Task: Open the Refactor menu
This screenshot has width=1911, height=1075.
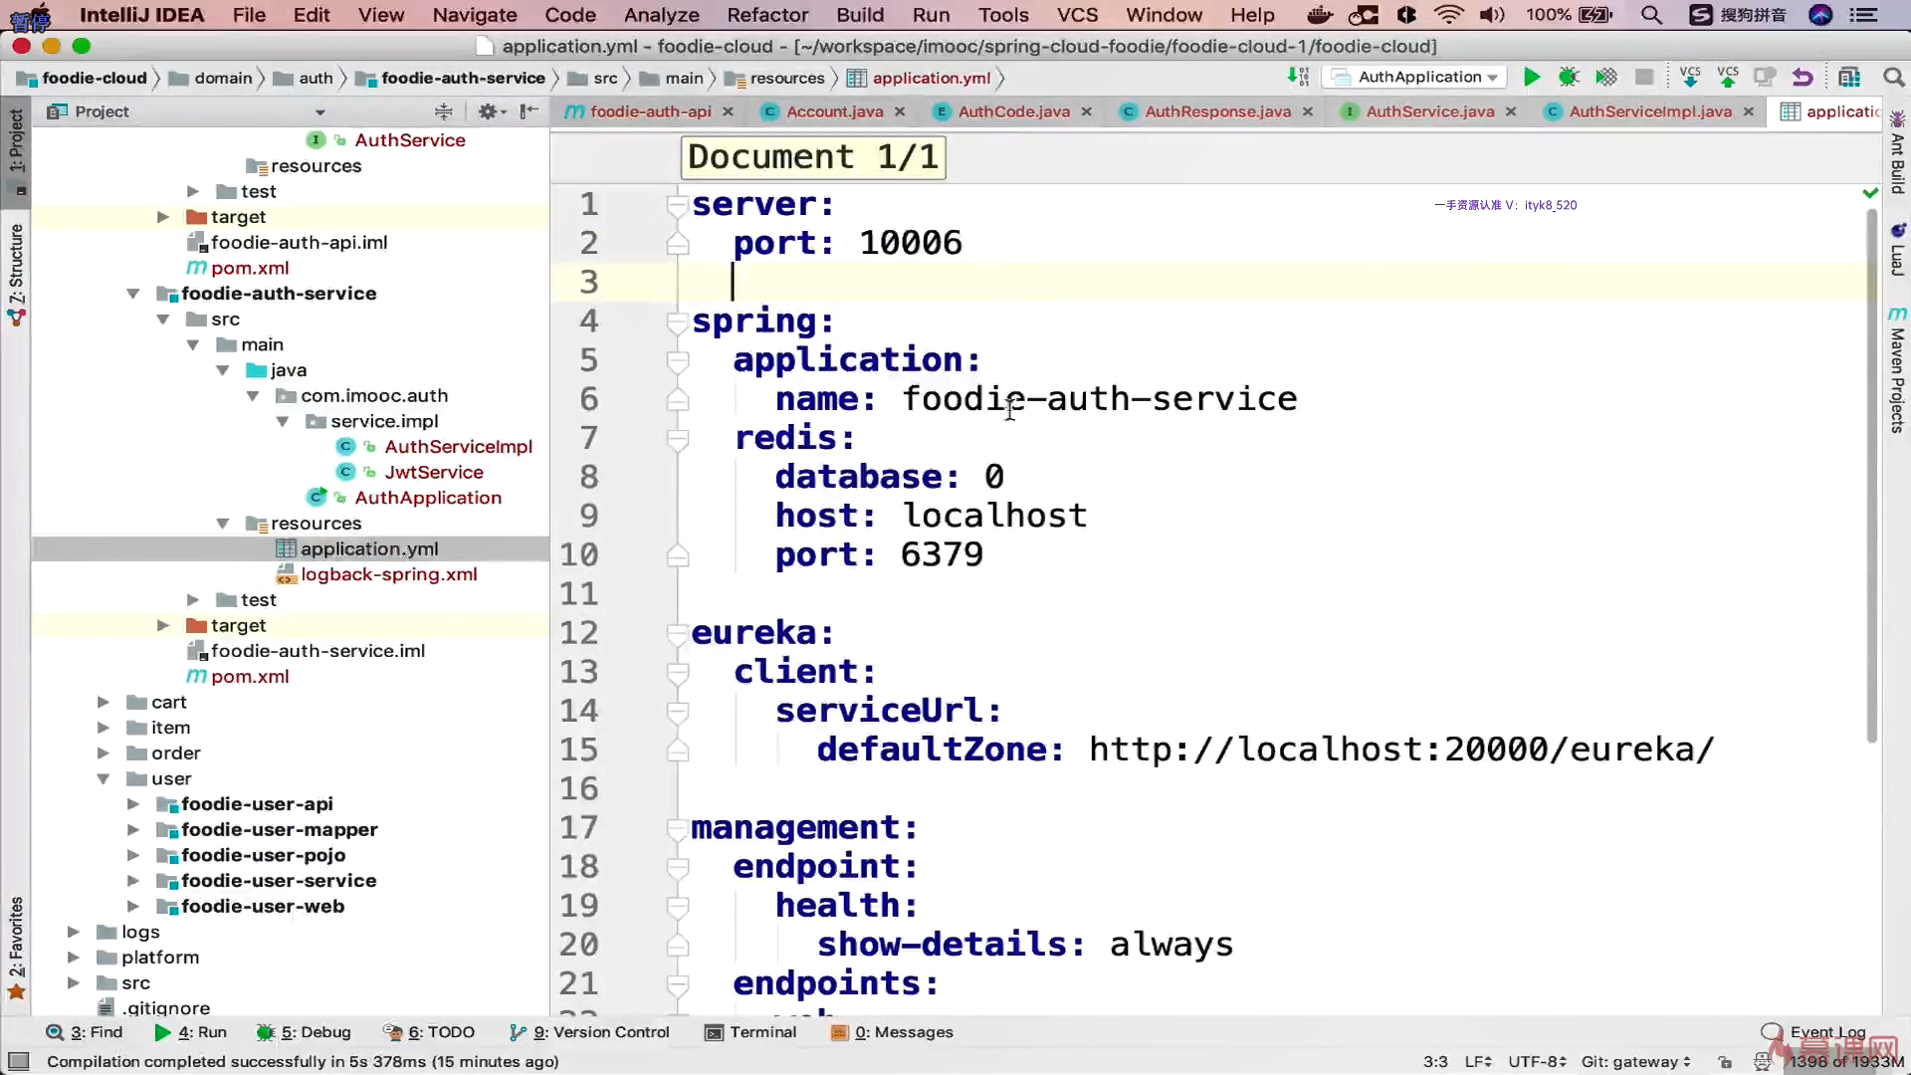Action: (766, 15)
